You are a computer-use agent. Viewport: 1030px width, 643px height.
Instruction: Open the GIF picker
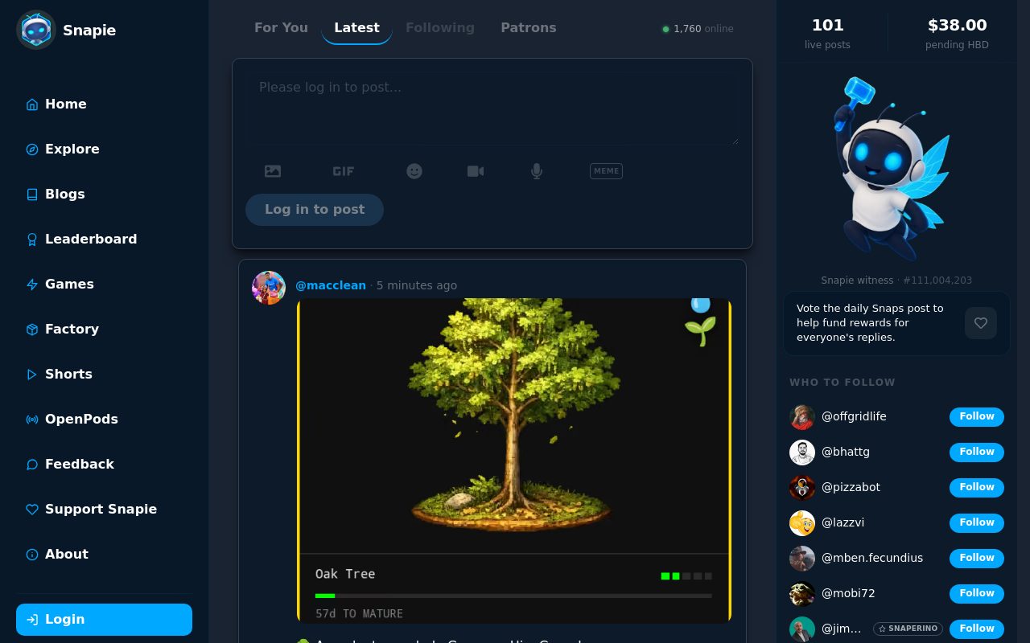(344, 171)
